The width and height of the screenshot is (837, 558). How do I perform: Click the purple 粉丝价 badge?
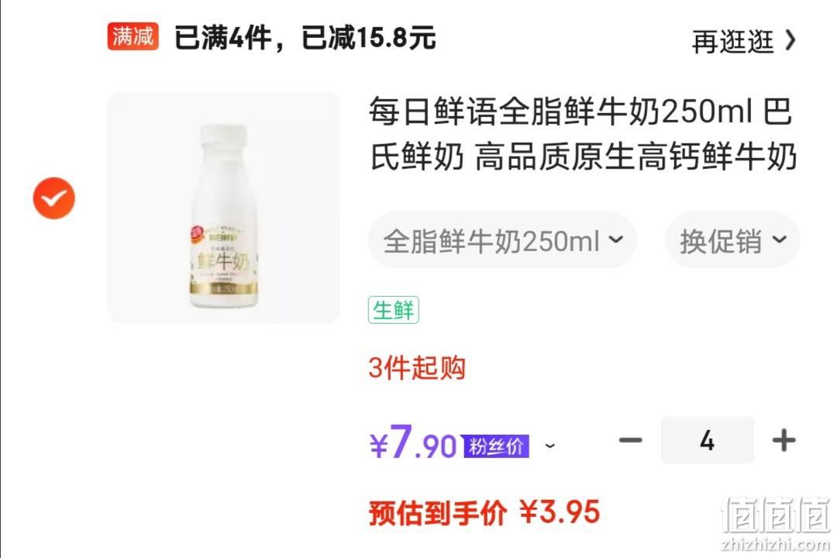click(496, 446)
